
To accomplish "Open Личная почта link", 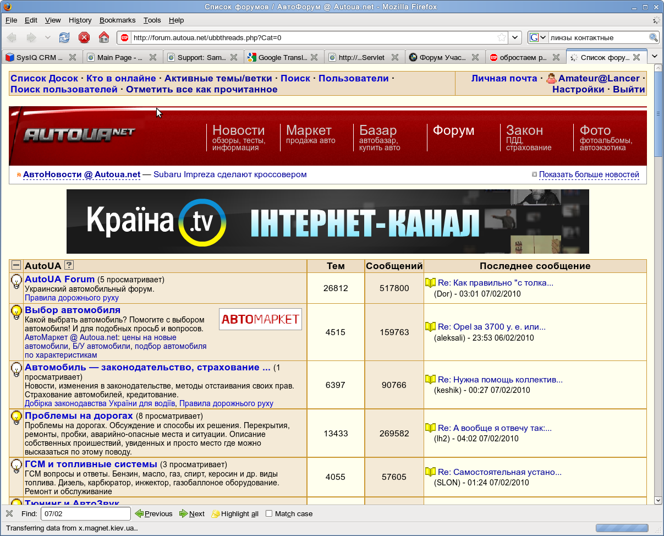I will [x=504, y=78].
